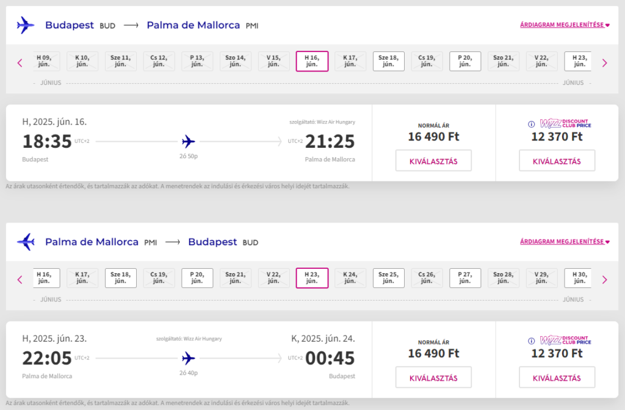Image resolution: width=625 pixels, height=410 pixels.
Task: Choose return WIZZ Discount Club Kiválasztás button
Action: (557, 378)
